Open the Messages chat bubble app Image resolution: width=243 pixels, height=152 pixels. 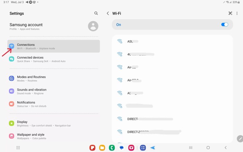tap(121, 147)
